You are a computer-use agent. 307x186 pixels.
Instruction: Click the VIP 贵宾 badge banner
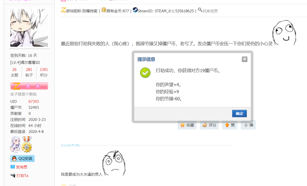pos(29,86)
